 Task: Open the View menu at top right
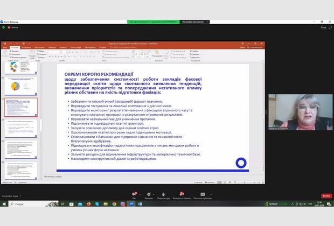323,27
